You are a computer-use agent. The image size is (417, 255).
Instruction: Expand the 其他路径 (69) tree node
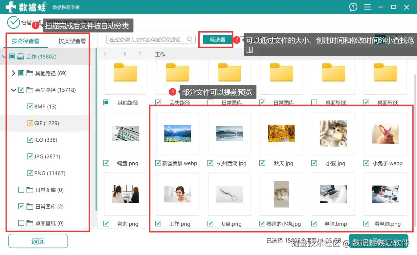13,73
